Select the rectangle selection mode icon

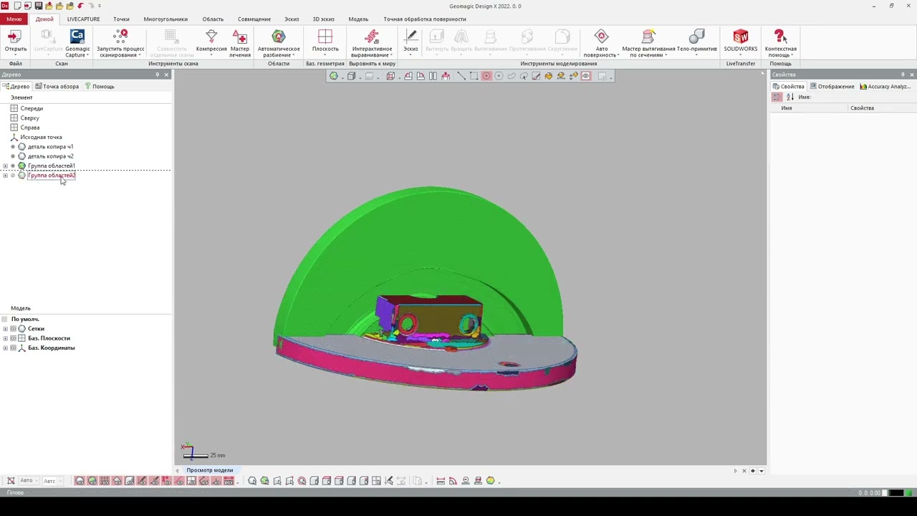click(x=474, y=76)
